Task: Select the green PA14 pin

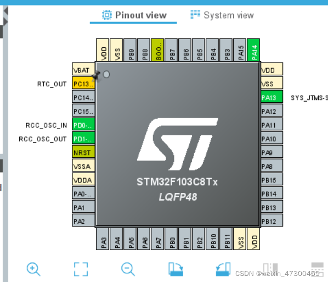Action: (x=253, y=50)
